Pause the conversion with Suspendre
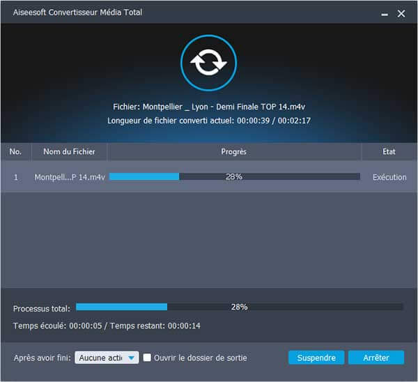 [x=316, y=358]
